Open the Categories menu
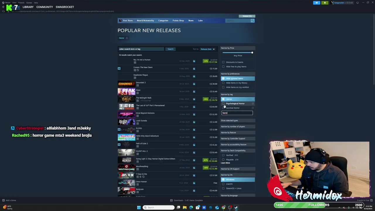This screenshot has height=211, width=375. (163, 21)
